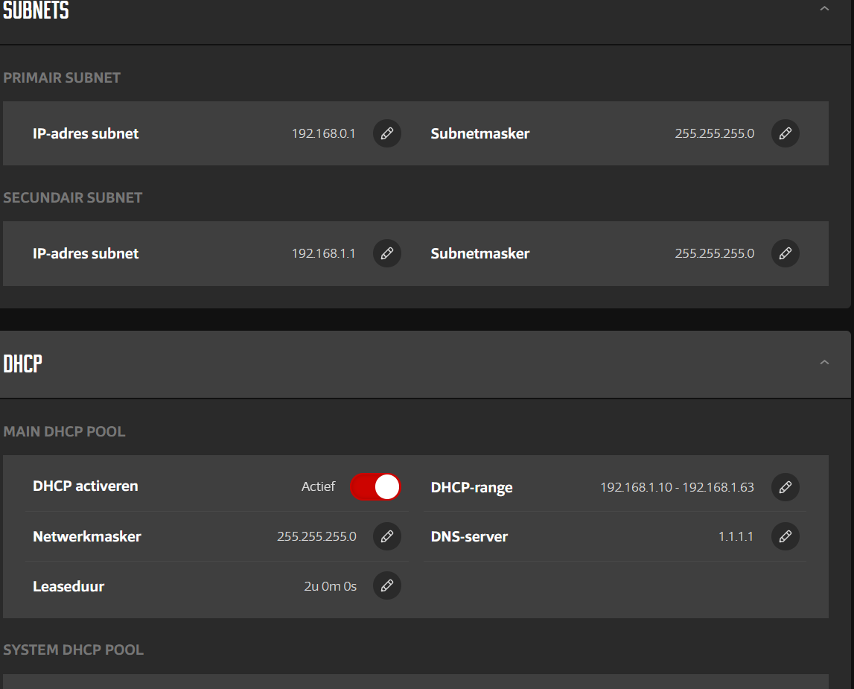Click the Subnets section heading
854x689 pixels.
pos(36,10)
